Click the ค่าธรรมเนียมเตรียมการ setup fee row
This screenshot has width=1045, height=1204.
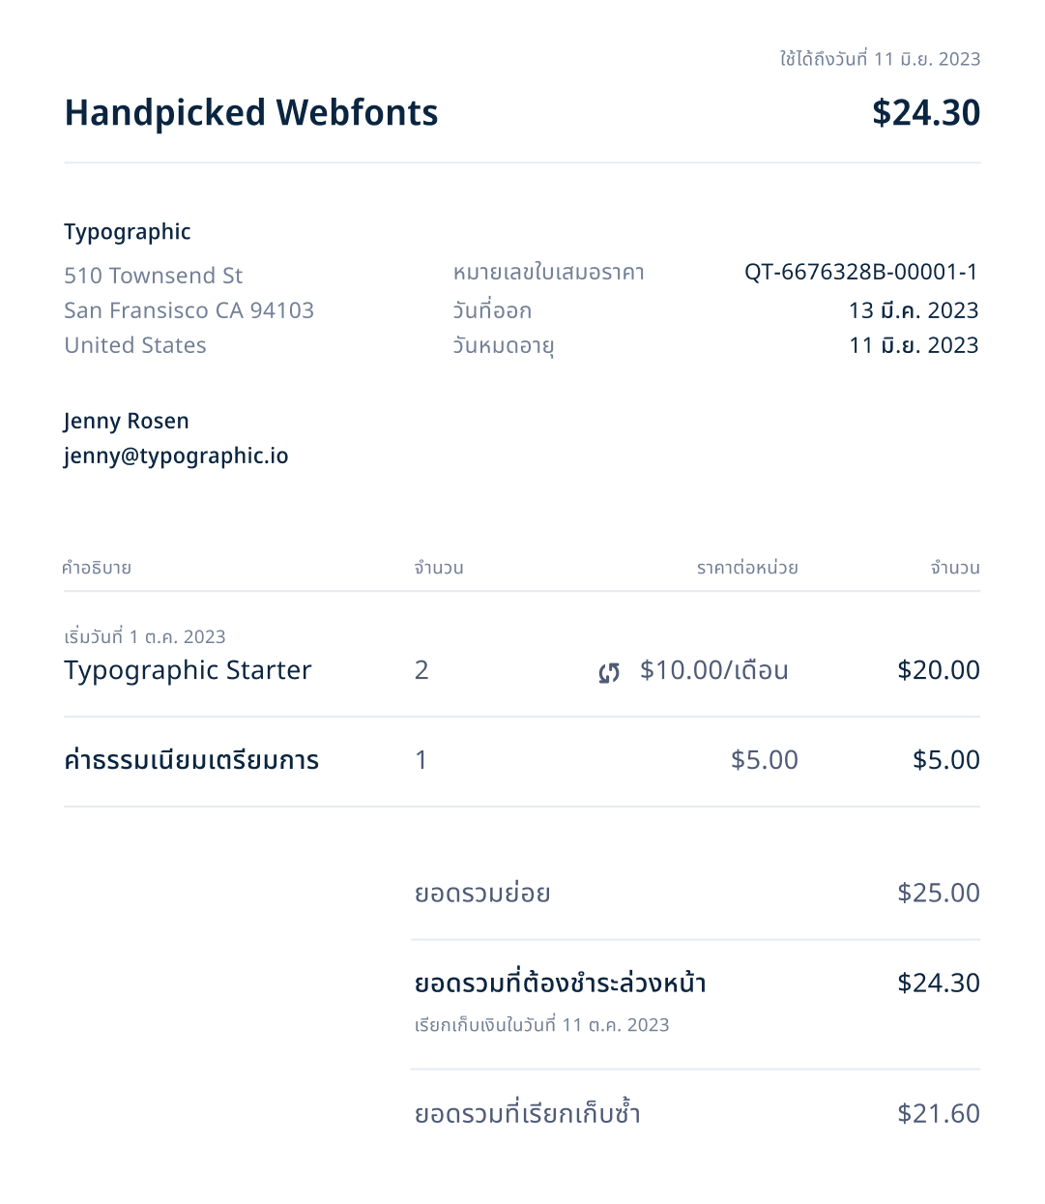click(x=522, y=761)
